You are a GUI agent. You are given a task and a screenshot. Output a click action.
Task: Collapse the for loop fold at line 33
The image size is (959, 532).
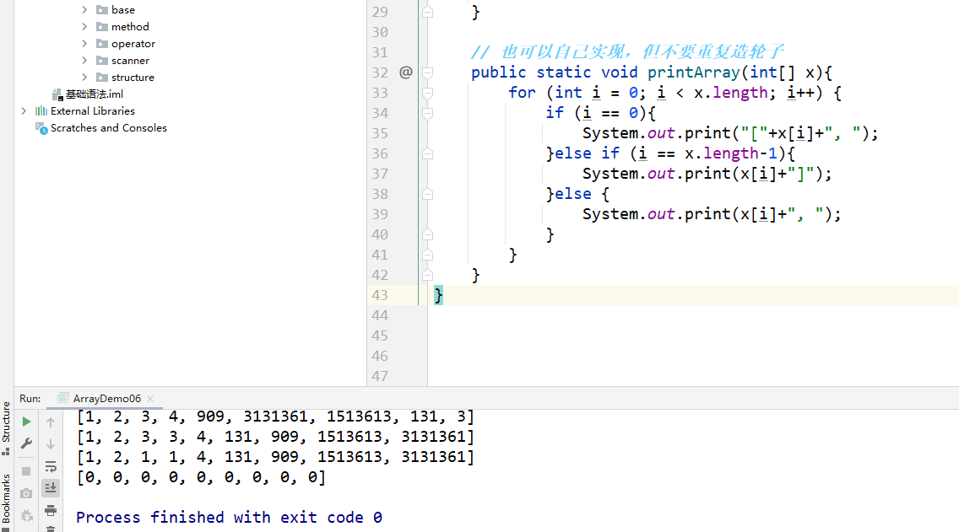[x=427, y=93]
